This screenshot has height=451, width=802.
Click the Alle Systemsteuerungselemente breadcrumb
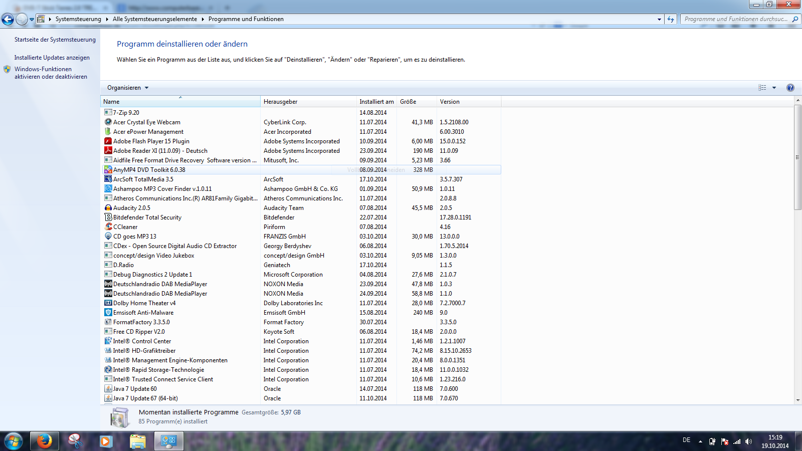point(155,19)
